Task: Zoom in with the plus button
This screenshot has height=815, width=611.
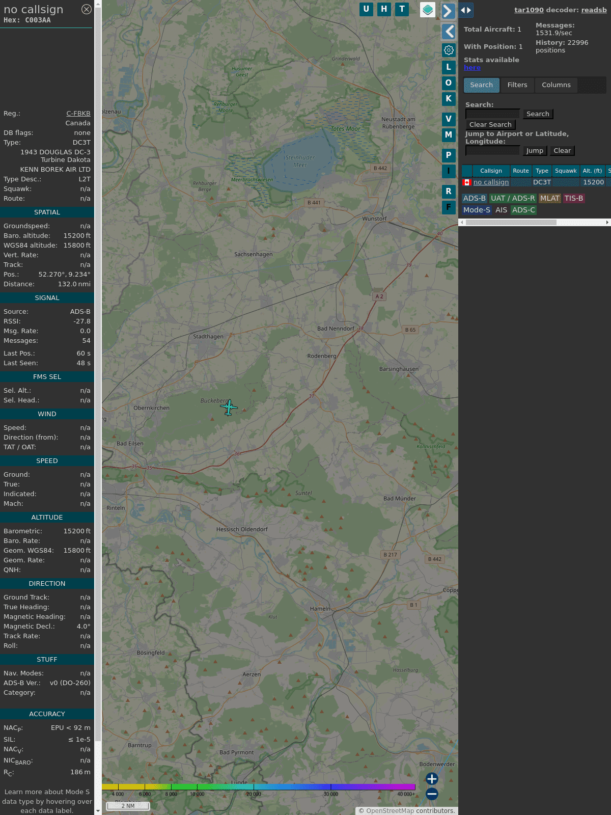Action: click(432, 779)
